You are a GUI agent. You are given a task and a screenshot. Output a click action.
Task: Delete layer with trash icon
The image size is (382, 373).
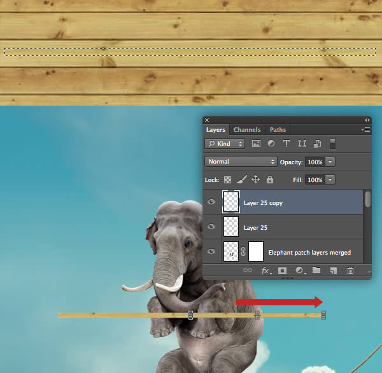point(350,271)
